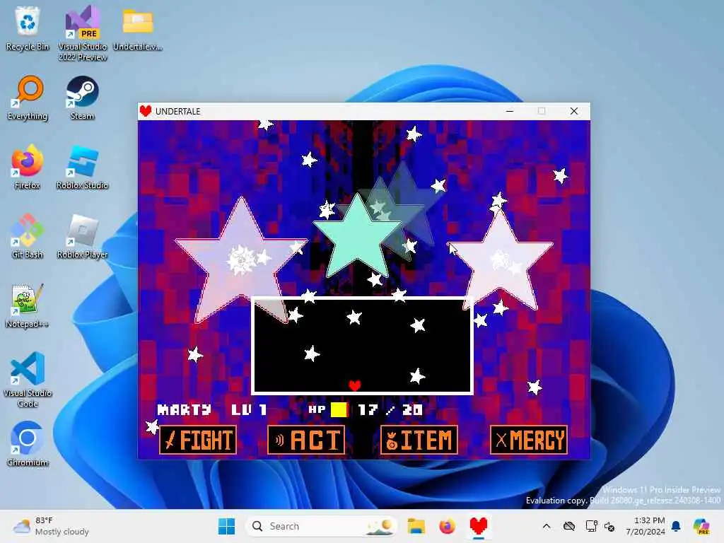
Task: Launch Visual Studio 2022 Preview shortcut
Action: pyautogui.click(x=83, y=33)
